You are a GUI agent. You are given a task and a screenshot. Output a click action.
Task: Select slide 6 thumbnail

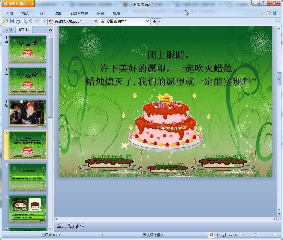[28, 209]
